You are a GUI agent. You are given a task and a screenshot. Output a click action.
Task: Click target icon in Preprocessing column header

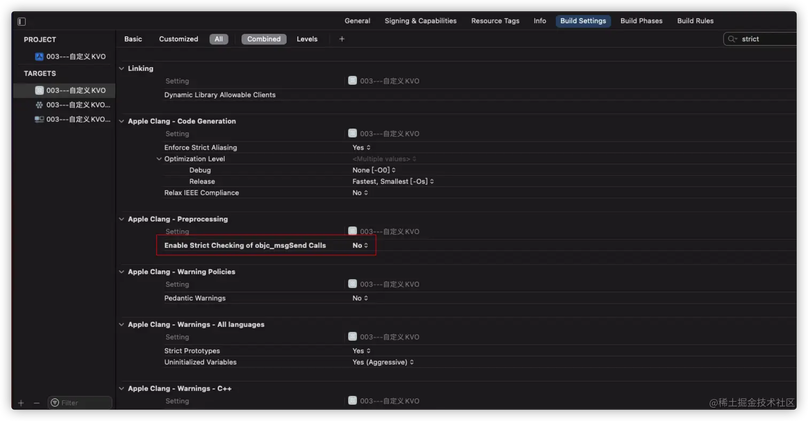pyautogui.click(x=352, y=231)
